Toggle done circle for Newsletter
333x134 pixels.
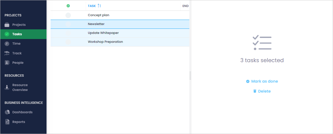(68, 24)
